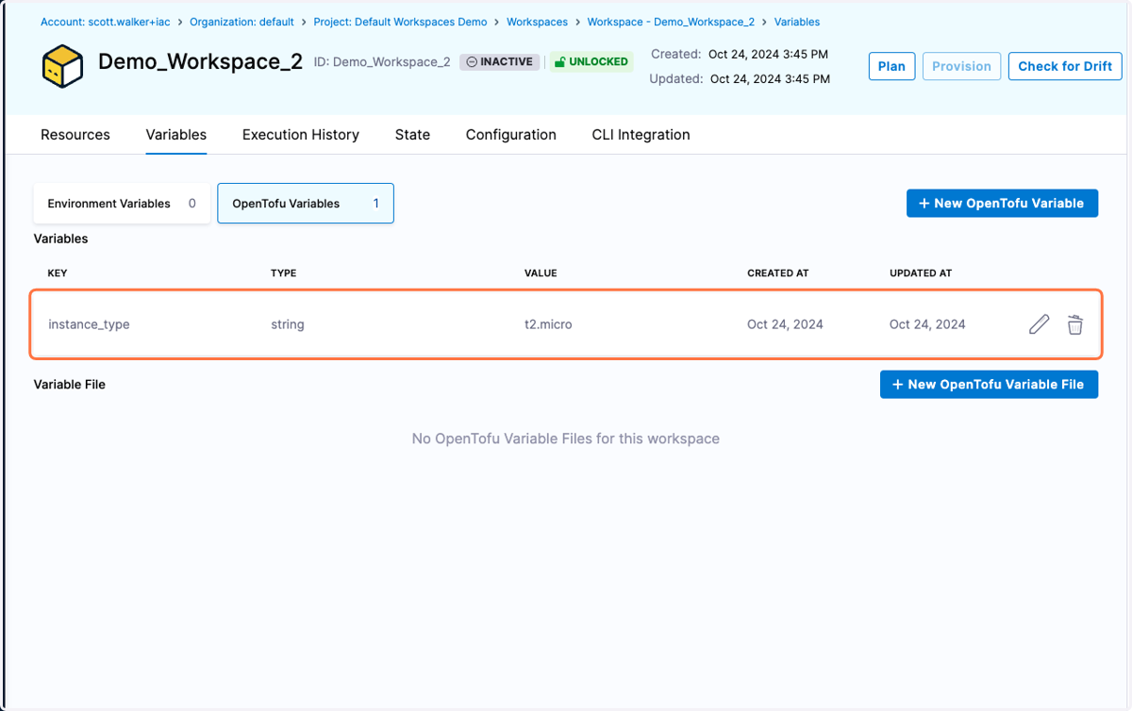Click the yellow workspace cube icon
Screen dimensions: 1132x711
pos(62,66)
